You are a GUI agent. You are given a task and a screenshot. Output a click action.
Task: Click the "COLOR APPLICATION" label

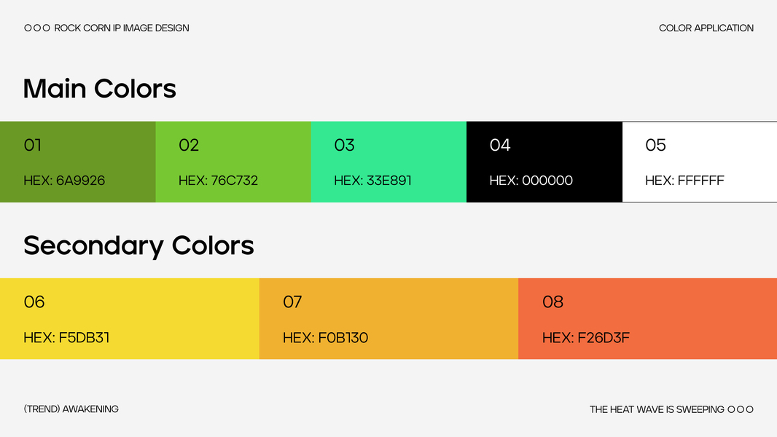tap(706, 28)
